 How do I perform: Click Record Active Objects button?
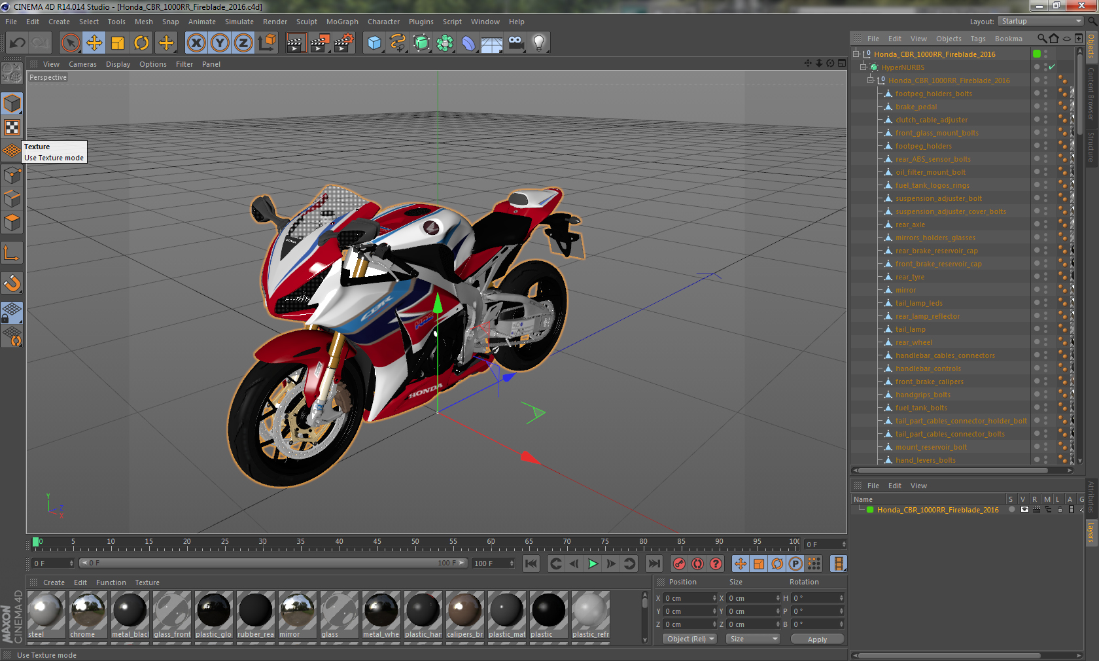(x=680, y=563)
